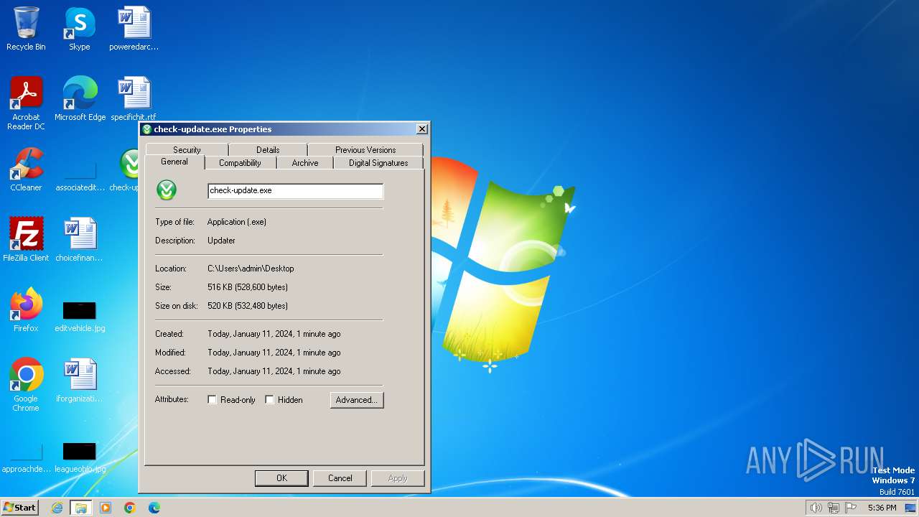Click the file icon in the General tab

[x=167, y=190]
